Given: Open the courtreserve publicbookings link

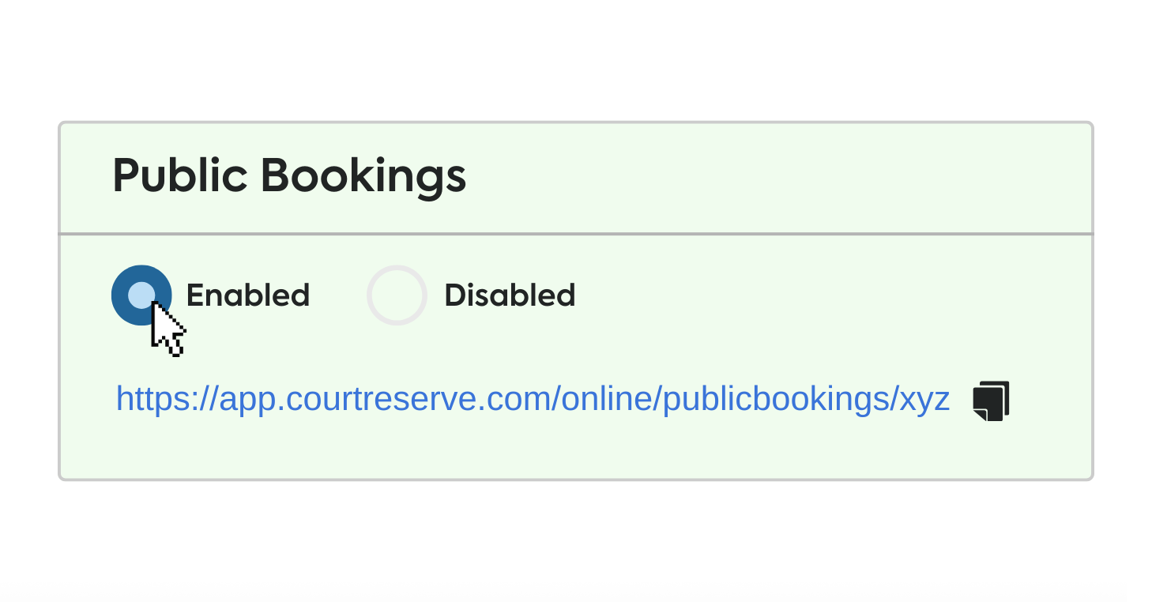Looking at the screenshot, I should pos(532,400).
